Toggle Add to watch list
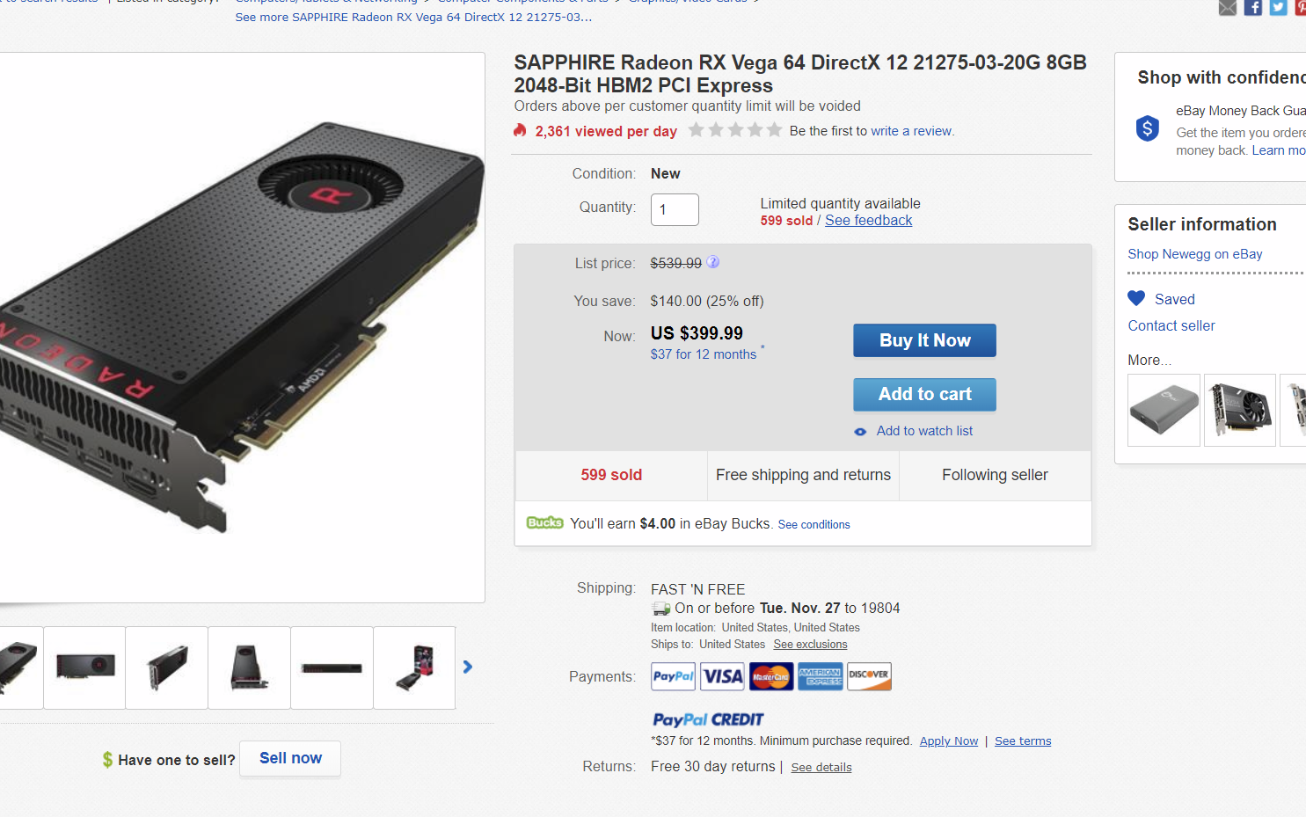Image resolution: width=1306 pixels, height=817 pixels. pyautogui.click(x=923, y=430)
